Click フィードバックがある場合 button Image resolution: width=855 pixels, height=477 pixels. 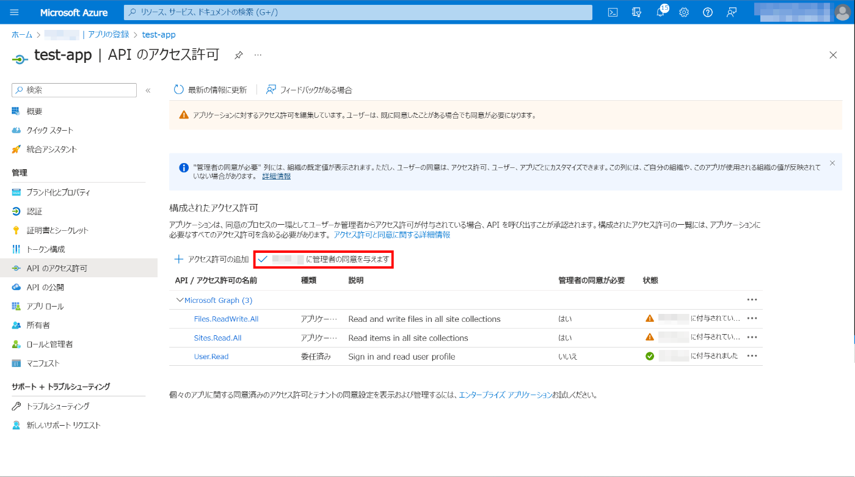309,90
